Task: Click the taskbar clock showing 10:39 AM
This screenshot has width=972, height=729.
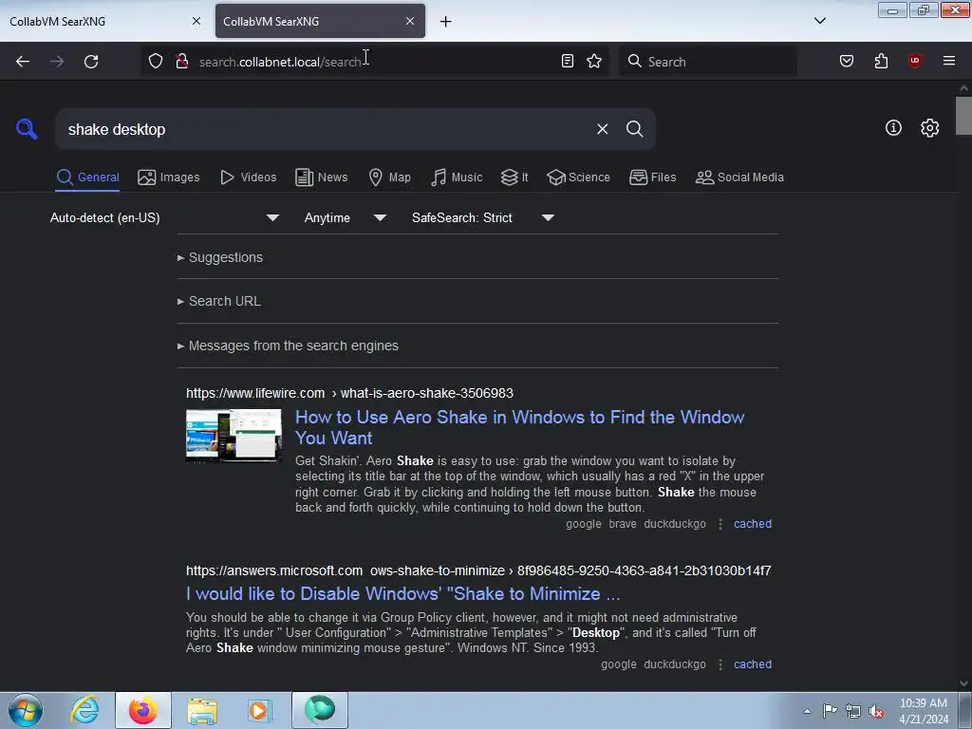Action: pyautogui.click(x=924, y=711)
